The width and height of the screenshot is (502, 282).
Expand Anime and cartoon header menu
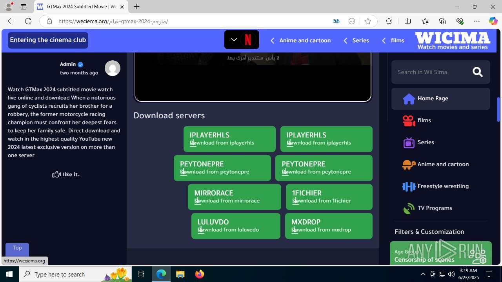tap(300, 40)
